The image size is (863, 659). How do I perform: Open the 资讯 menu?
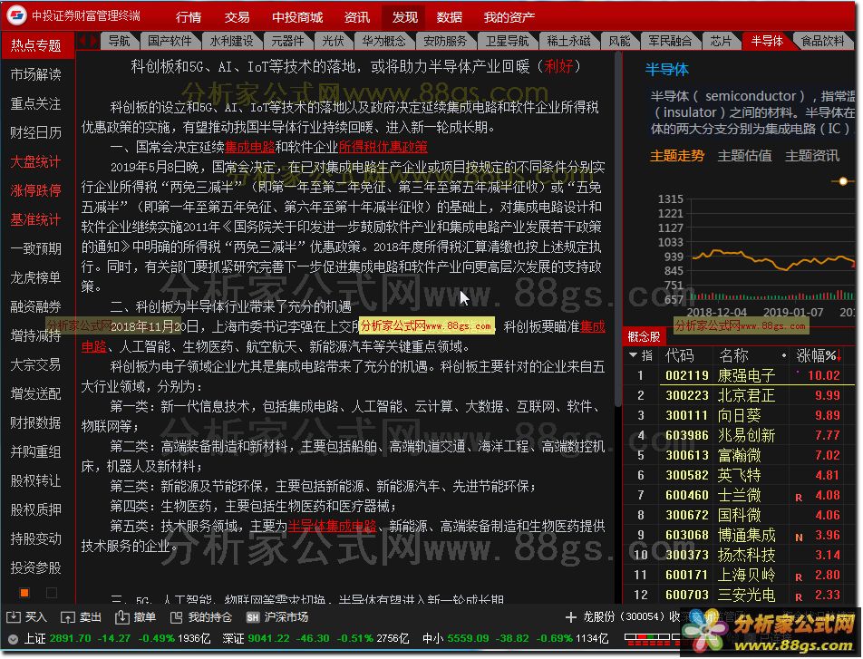356,17
